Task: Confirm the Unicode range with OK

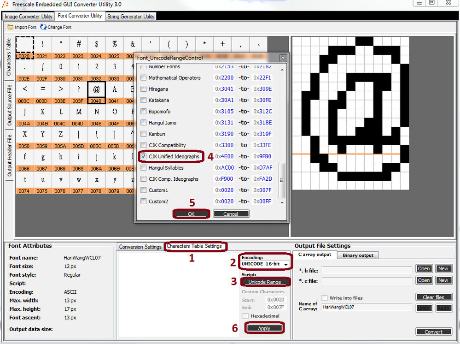Action: click(x=191, y=214)
